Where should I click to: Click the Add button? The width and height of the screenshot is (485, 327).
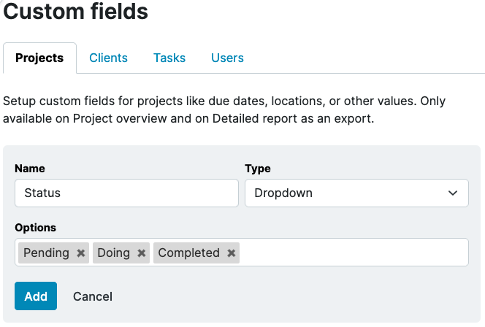(x=36, y=296)
